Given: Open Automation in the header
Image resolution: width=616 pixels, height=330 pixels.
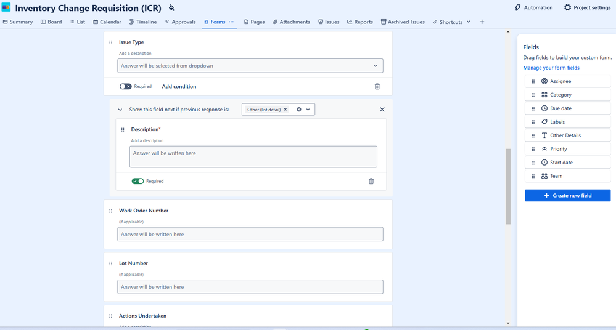Looking at the screenshot, I should (533, 7).
